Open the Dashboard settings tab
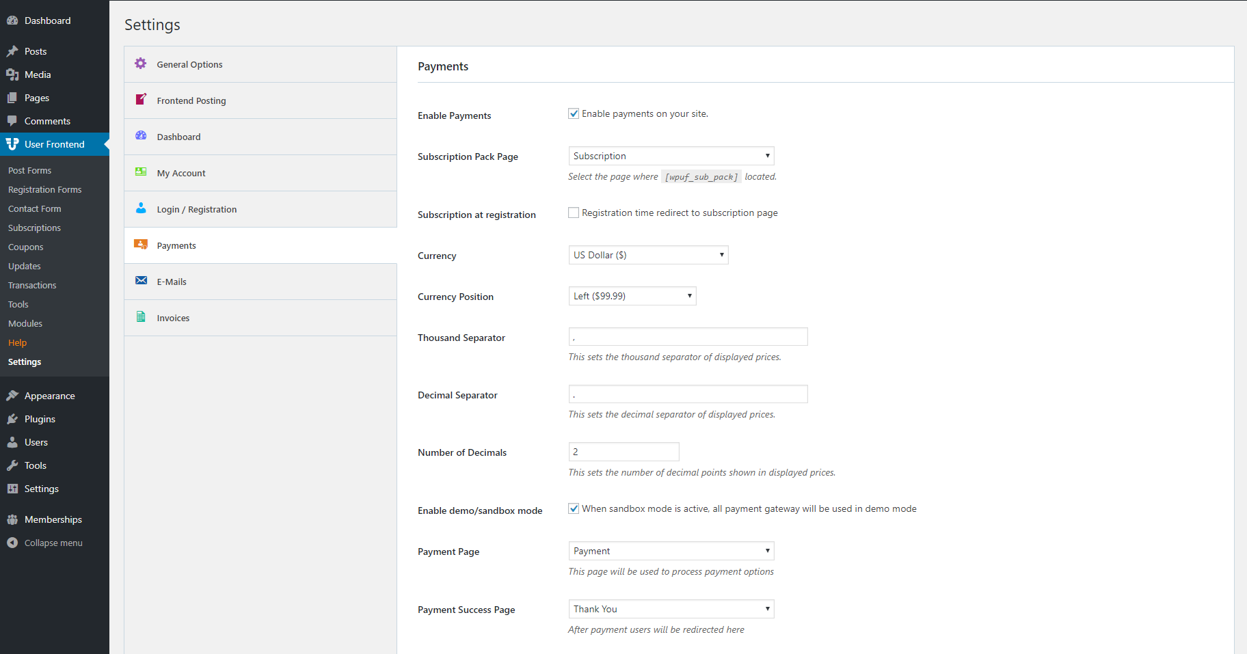Viewport: 1247px width, 654px height. pyautogui.click(x=260, y=137)
